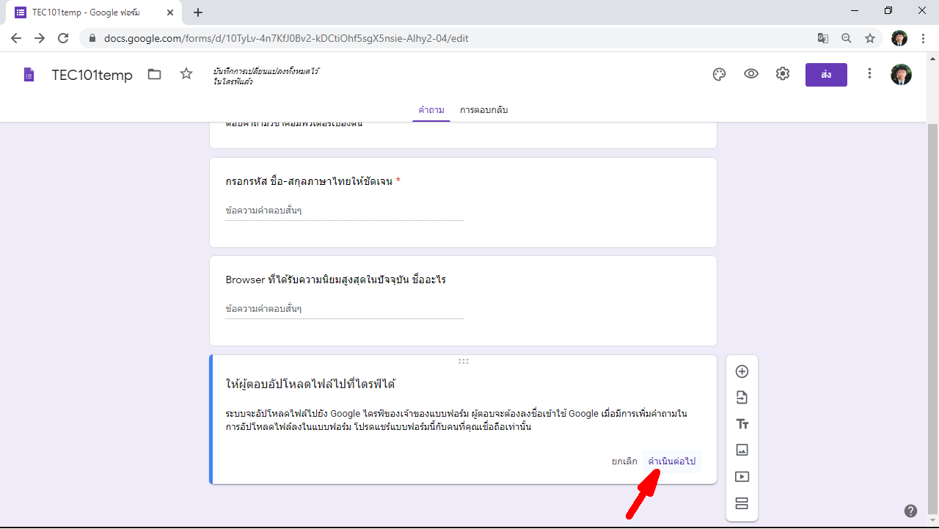Viewport: 939px width, 529px height.
Task: Switch to the คำถาม tab
Action: pyautogui.click(x=431, y=110)
